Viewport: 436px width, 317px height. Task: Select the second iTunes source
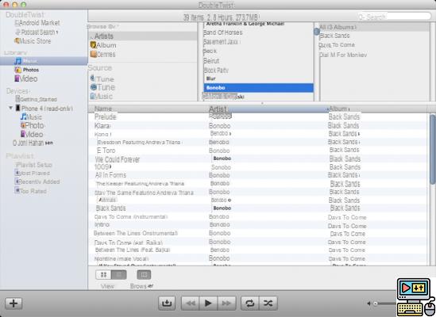pos(102,87)
